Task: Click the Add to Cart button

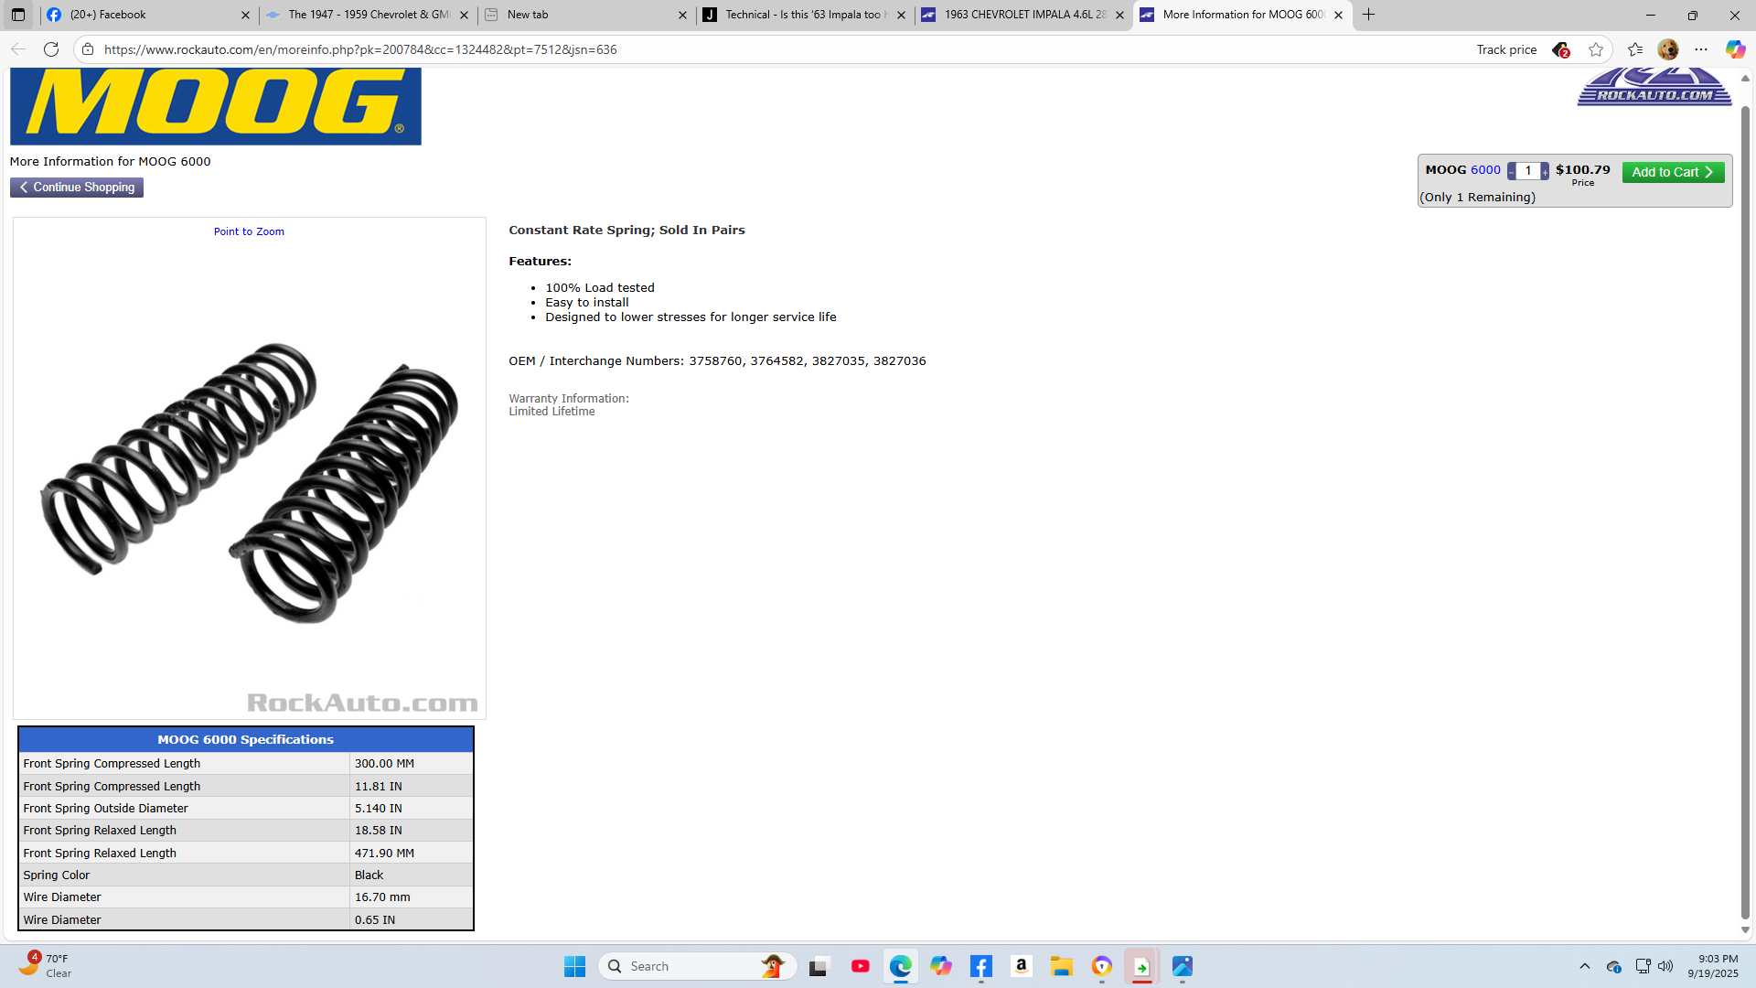Action: (1673, 172)
